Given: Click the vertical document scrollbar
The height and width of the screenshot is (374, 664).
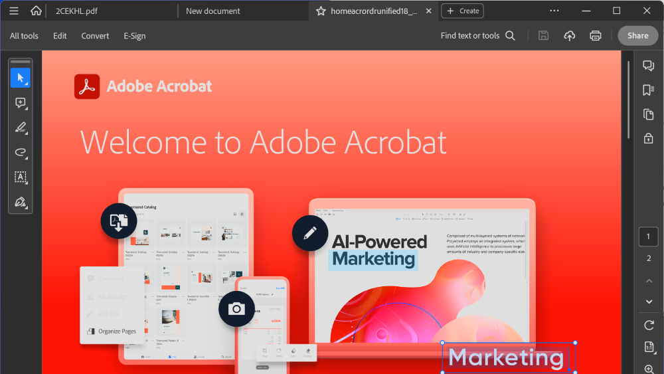Looking at the screenshot, I should click(629, 100).
